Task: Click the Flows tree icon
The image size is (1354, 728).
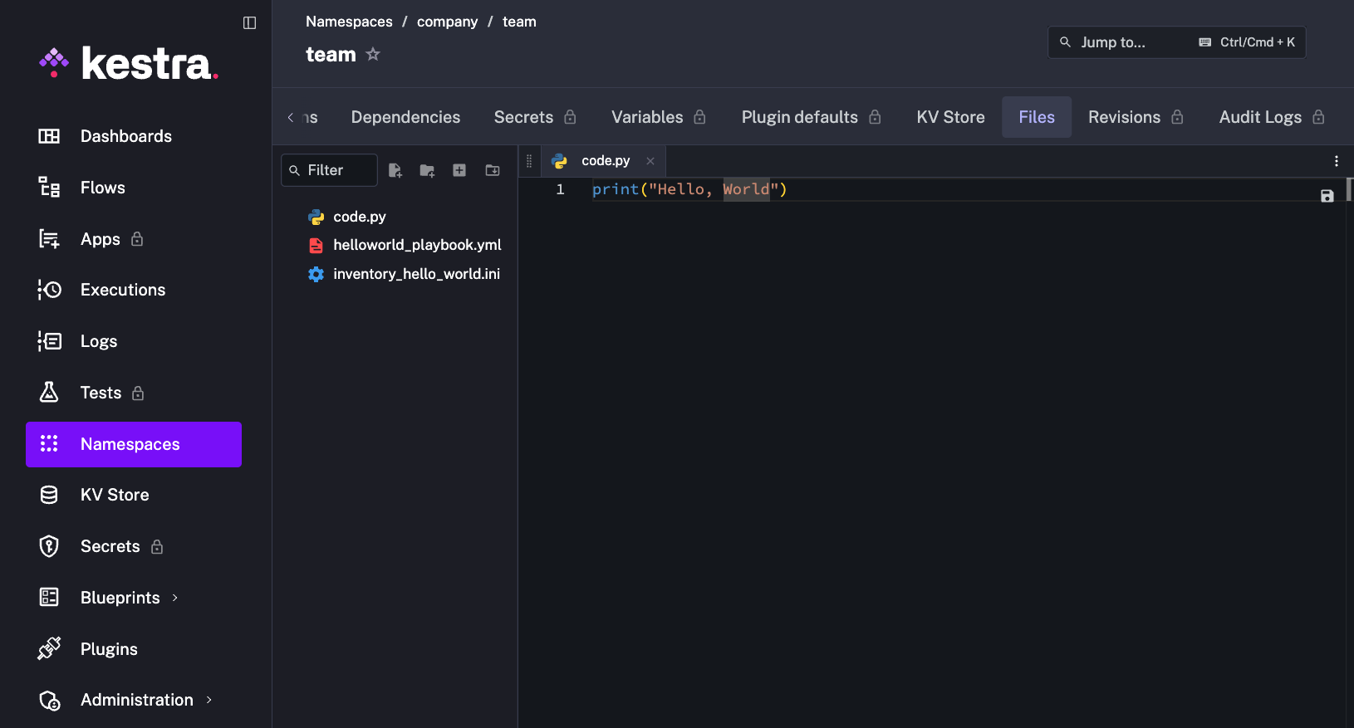Action: [x=49, y=188]
